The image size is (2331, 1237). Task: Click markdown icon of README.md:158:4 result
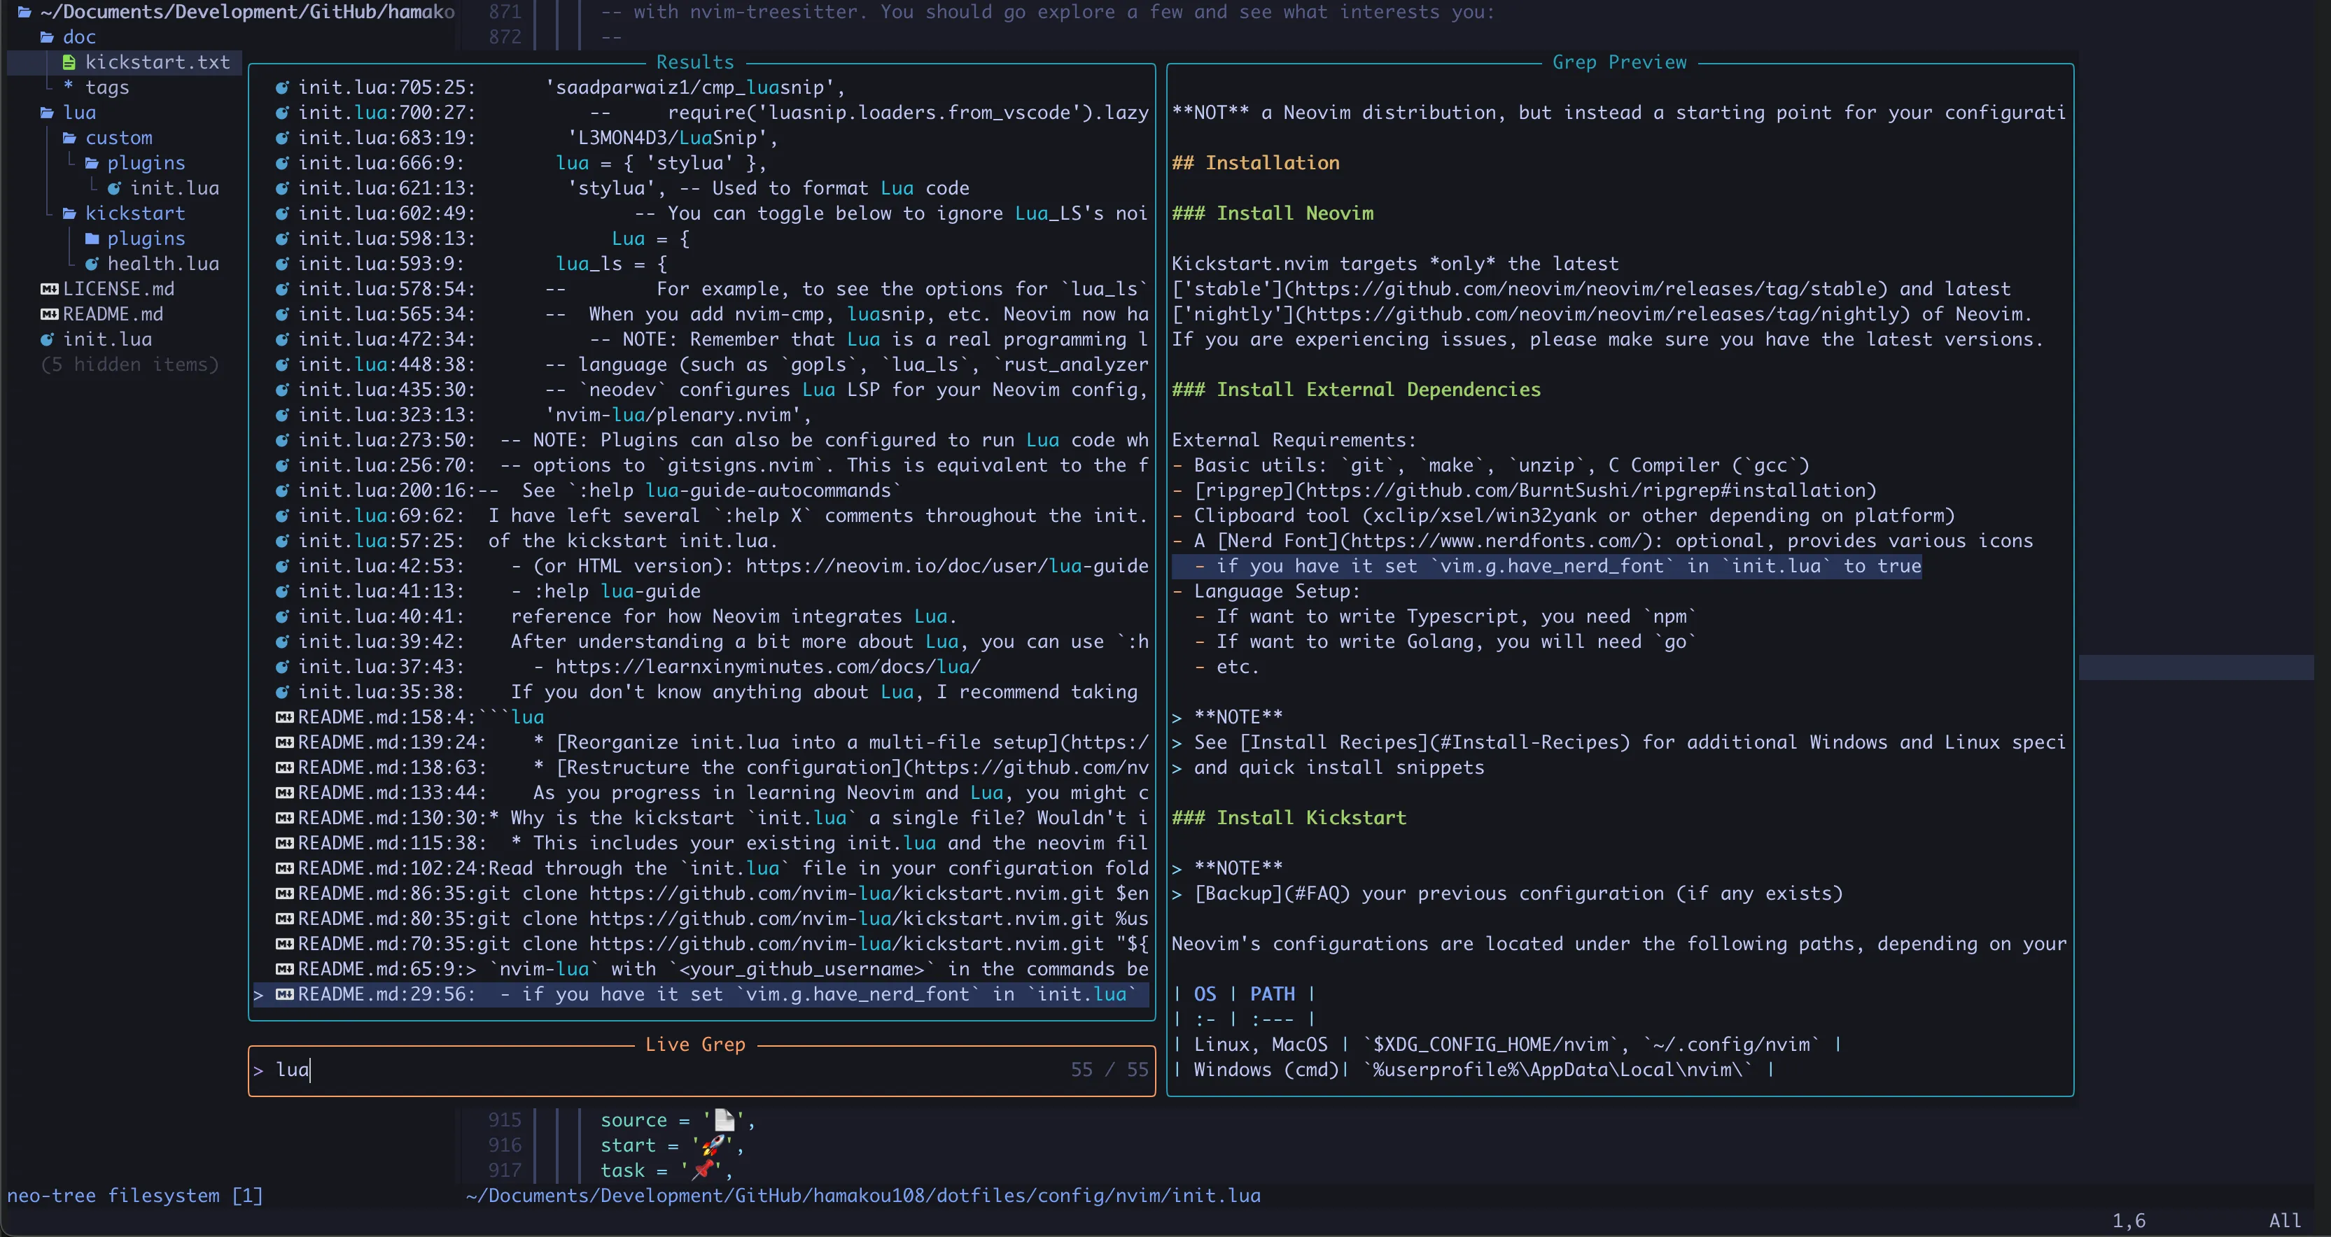click(284, 717)
